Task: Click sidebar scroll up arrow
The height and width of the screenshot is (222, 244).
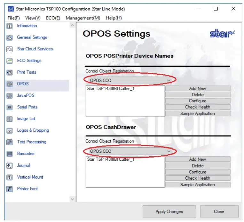Action: (72, 25)
